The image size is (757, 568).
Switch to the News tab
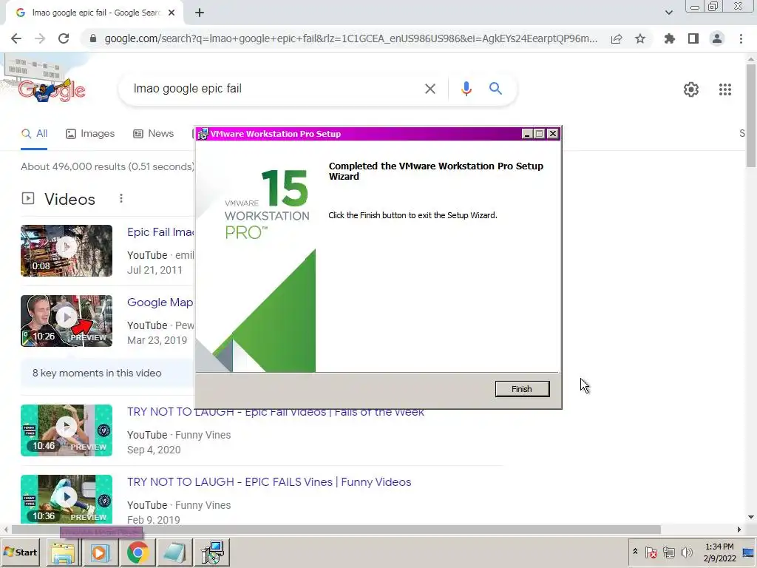click(x=154, y=134)
